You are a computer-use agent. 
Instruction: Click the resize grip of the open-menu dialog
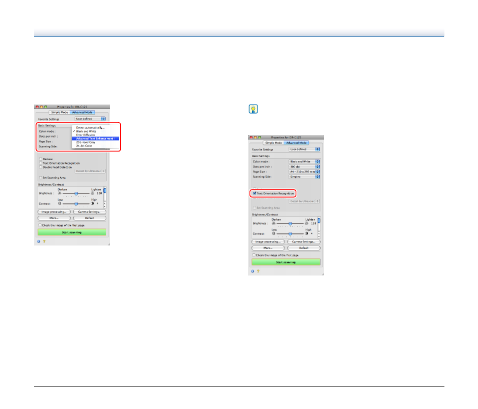pos(109,244)
